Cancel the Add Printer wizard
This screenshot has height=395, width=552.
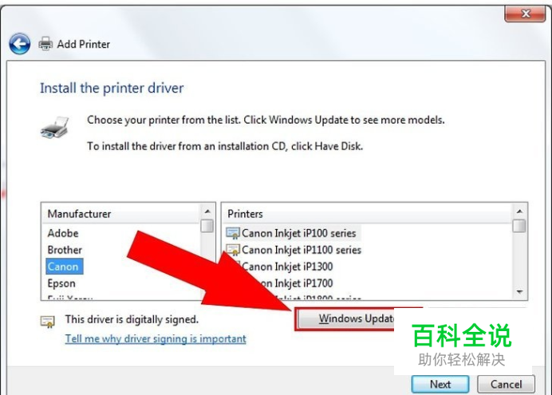point(507,385)
